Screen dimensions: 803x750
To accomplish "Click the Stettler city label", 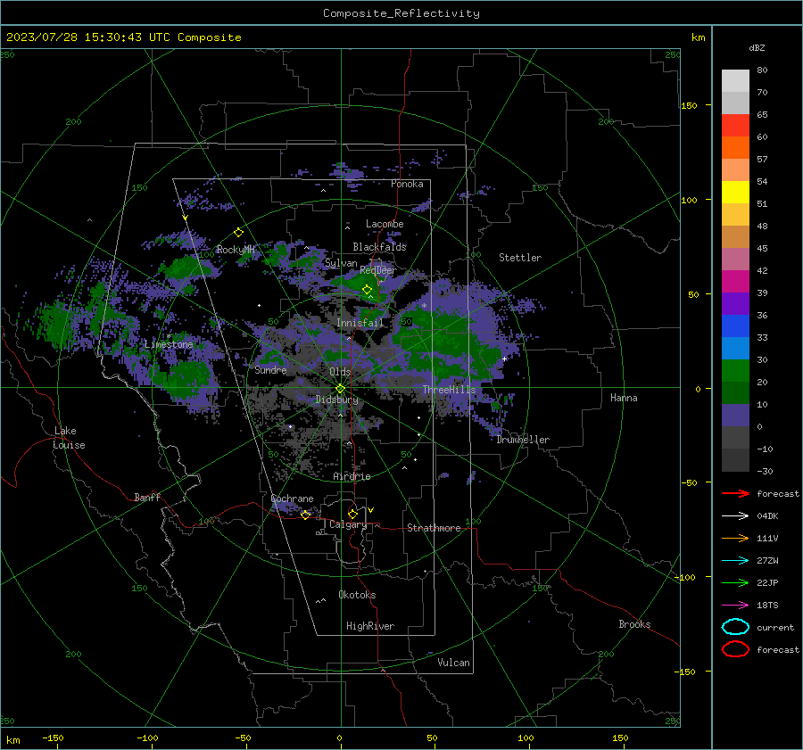I will tap(520, 258).
